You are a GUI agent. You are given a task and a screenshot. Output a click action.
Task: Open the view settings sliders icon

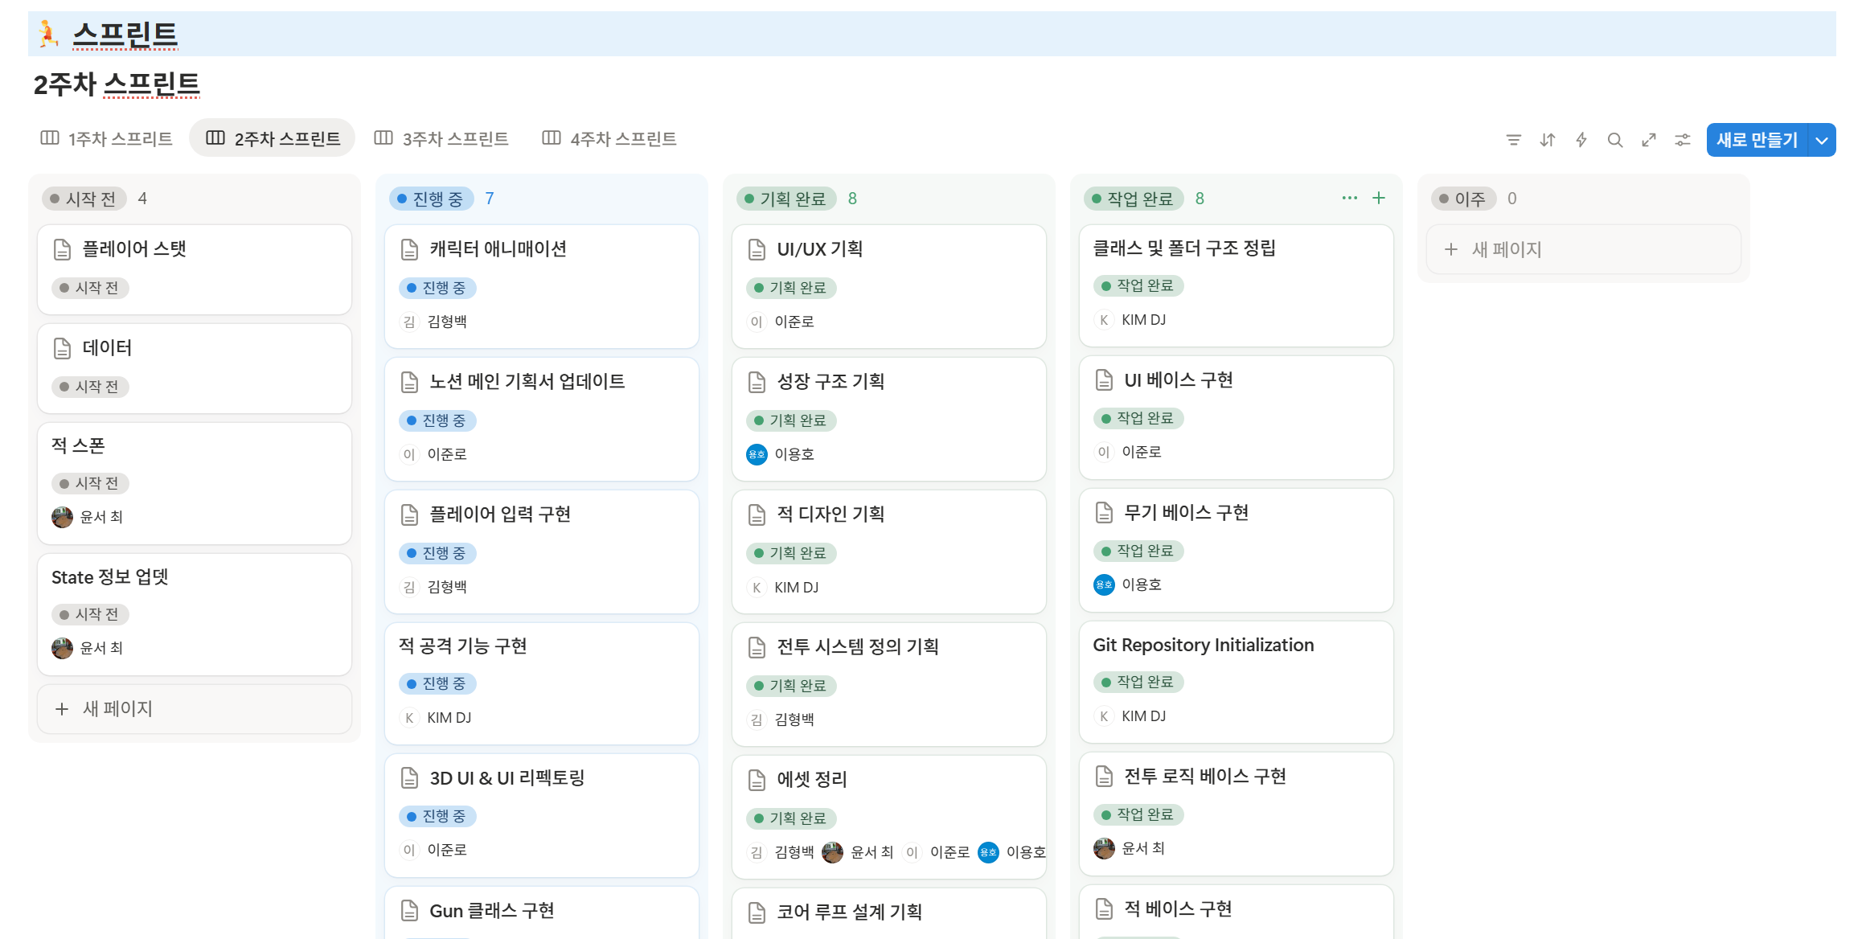click(1682, 140)
